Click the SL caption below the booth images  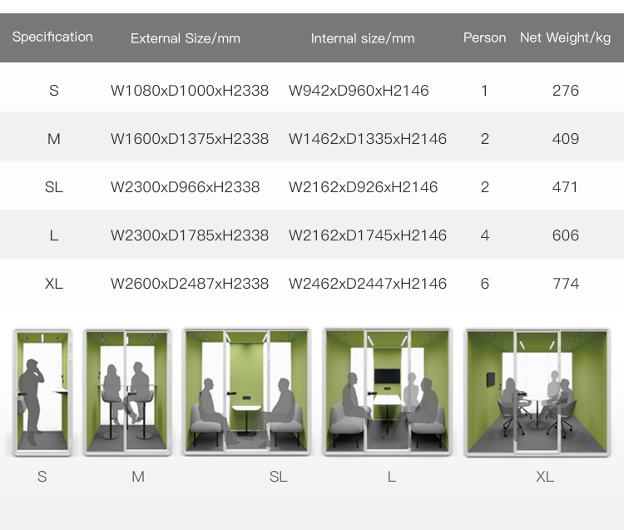pos(278,476)
